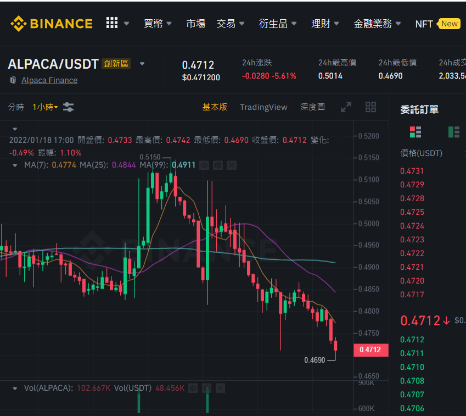
Task: Click ask price 0.4729
Action: (x=412, y=185)
